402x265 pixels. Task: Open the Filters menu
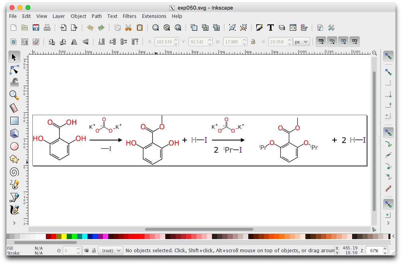pyautogui.click(x=129, y=16)
